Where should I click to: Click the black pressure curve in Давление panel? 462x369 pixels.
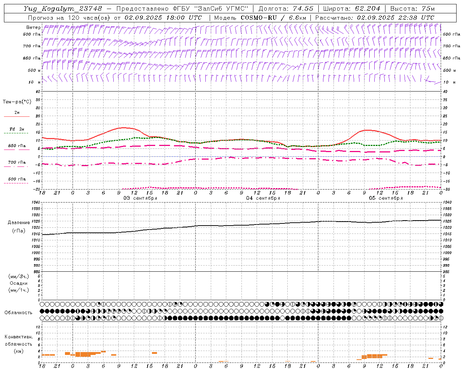click(242, 225)
